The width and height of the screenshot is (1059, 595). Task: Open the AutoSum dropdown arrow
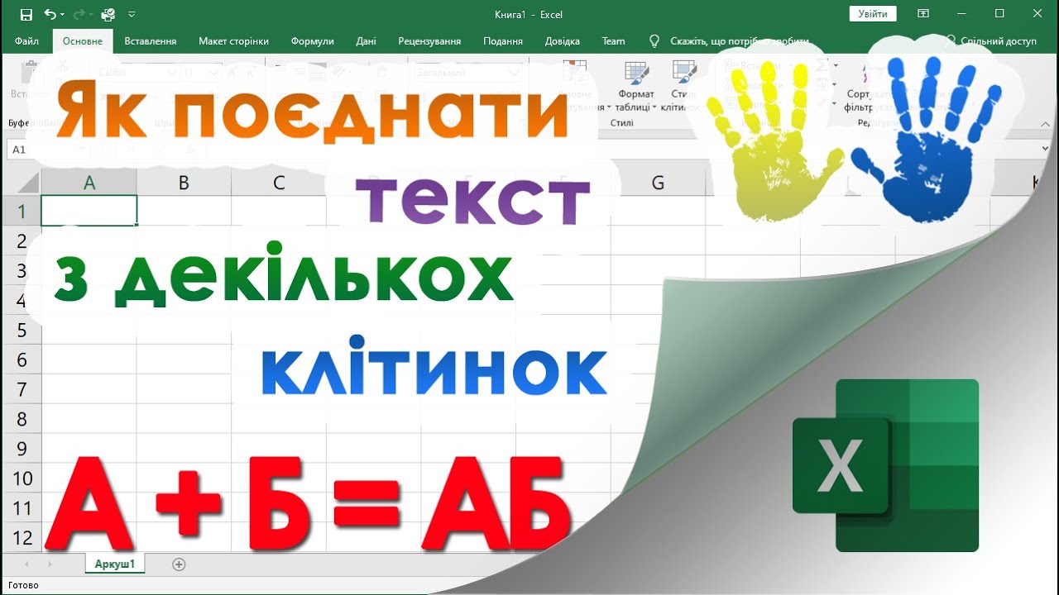tap(836, 65)
